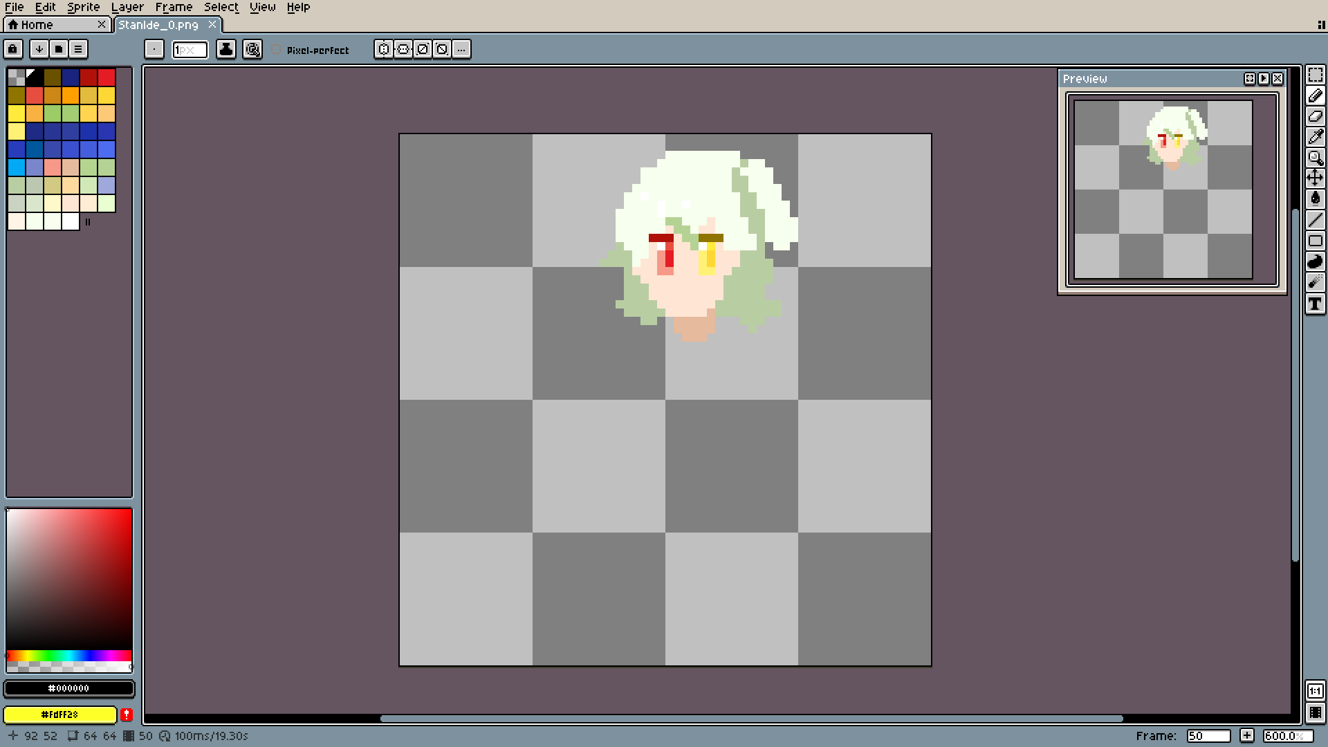This screenshot has height=747, width=1328.
Task: Select the Zoom tool
Action: (1315, 158)
